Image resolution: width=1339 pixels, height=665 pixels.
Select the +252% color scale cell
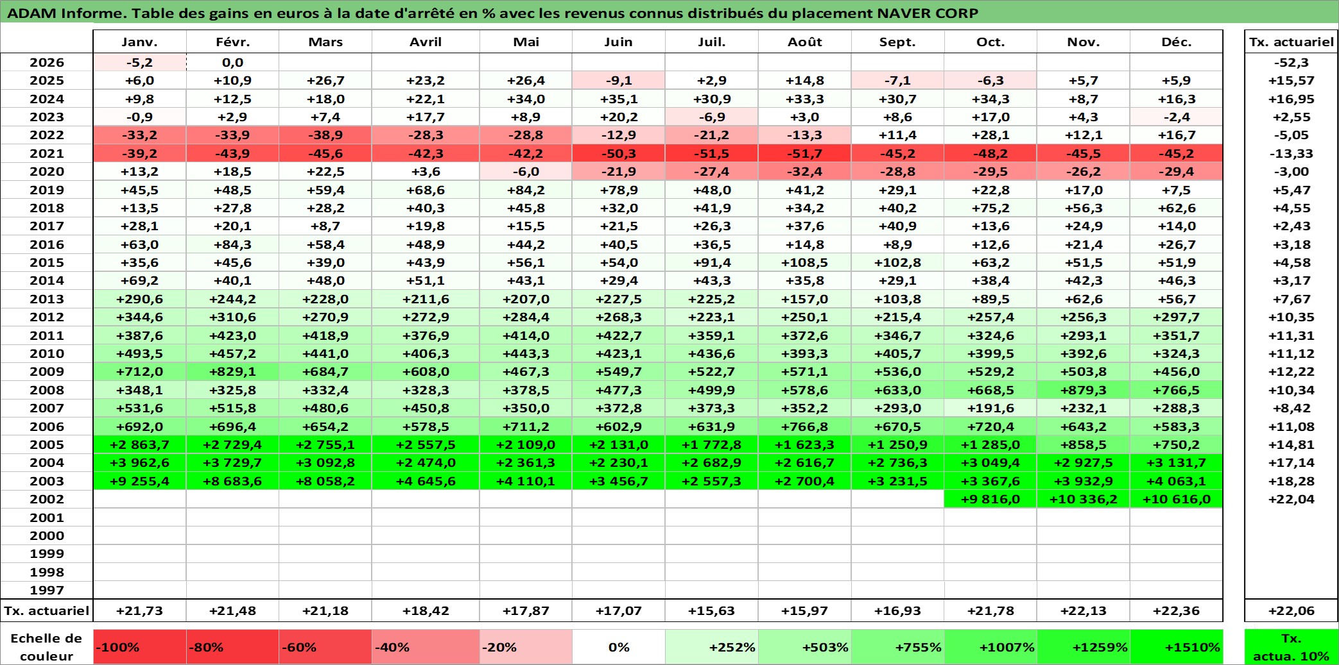tap(712, 647)
